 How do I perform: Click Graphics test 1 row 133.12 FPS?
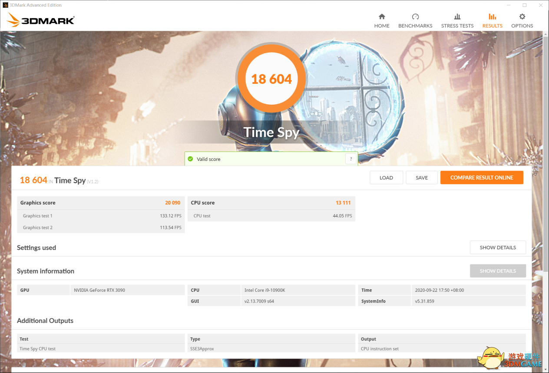pos(101,216)
